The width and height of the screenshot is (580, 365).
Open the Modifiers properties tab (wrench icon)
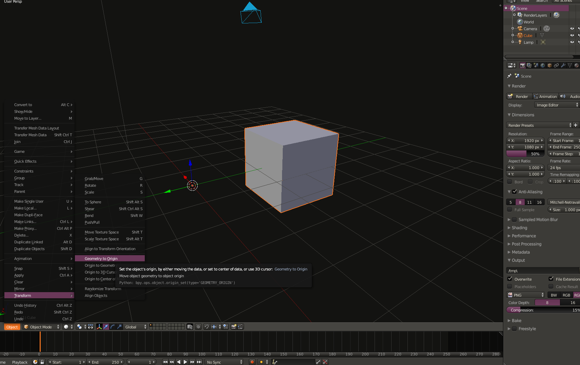coord(563,65)
